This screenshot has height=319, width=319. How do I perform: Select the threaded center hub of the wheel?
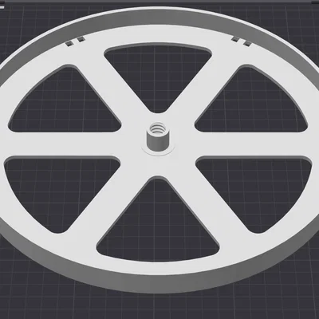click(x=158, y=137)
